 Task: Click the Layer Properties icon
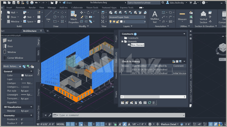111,13
